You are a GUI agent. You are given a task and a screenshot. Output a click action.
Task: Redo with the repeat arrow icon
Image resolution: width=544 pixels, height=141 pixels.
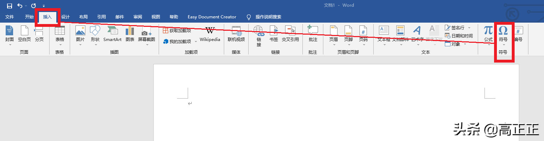[x=34, y=6]
